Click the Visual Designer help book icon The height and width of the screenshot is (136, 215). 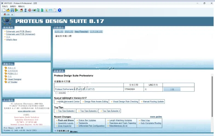(6, 79)
